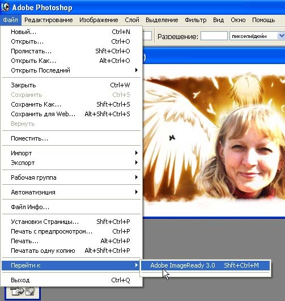Click Выход to quit Photoshop
Viewport: 285px width, 301px height.
pyautogui.click(x=71, y=280)
